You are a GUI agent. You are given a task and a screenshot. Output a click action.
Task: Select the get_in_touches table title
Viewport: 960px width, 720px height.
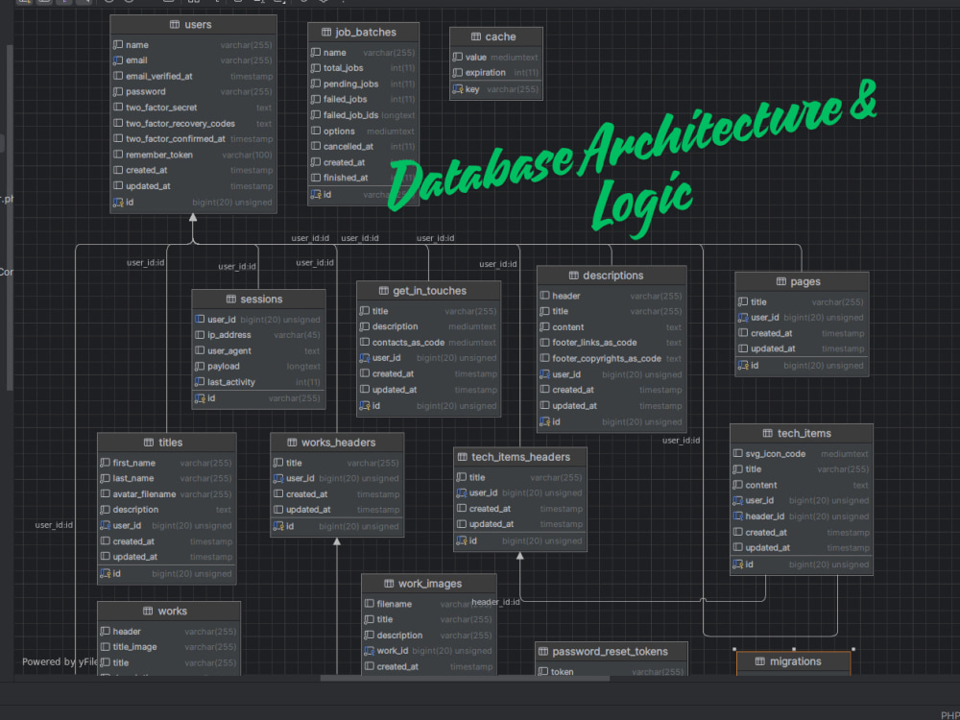click(430, 291)
